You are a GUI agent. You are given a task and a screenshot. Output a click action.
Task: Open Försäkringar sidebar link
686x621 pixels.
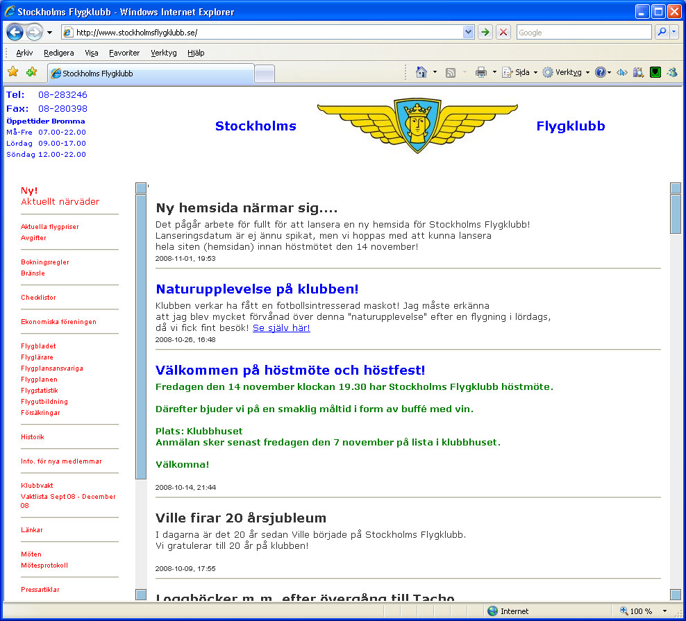coord(41,413)
